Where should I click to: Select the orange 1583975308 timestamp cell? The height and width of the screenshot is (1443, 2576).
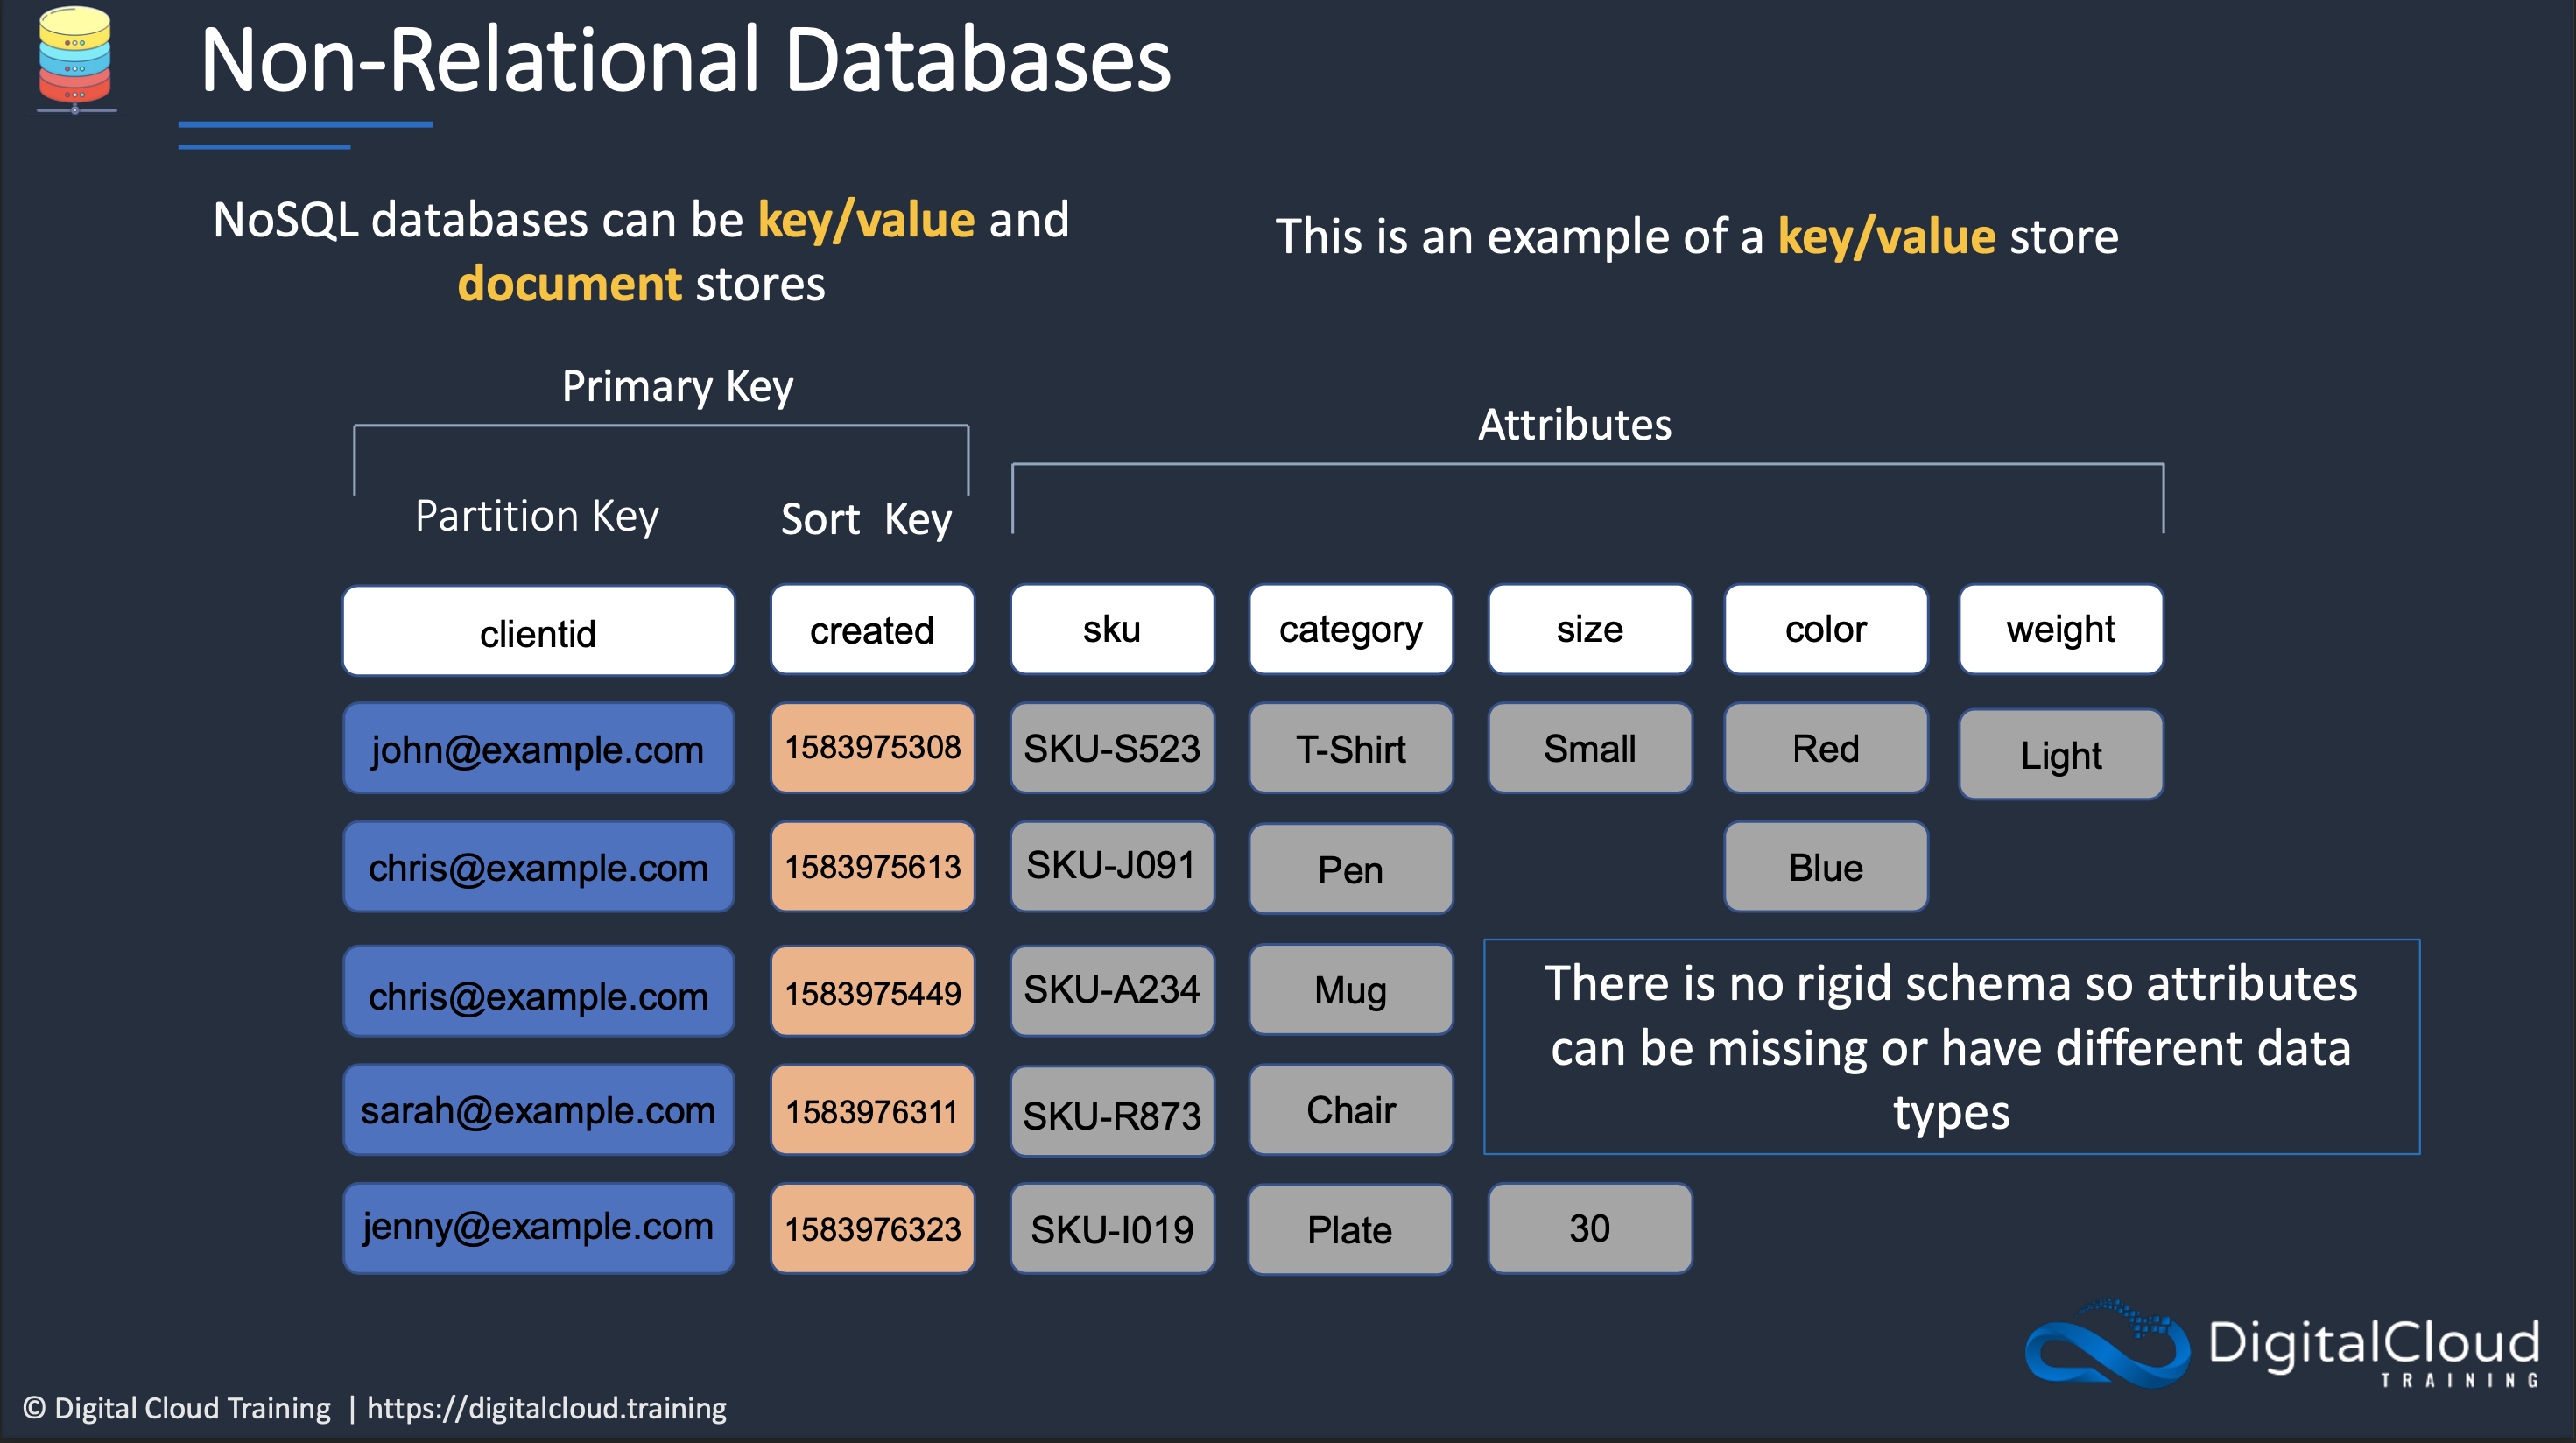point(872,748)
